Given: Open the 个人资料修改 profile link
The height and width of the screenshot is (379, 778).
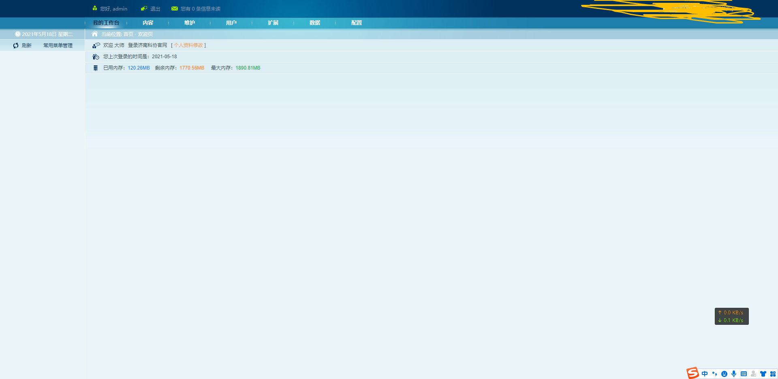Looking at the screenshot, I should (x=188, y=45).
